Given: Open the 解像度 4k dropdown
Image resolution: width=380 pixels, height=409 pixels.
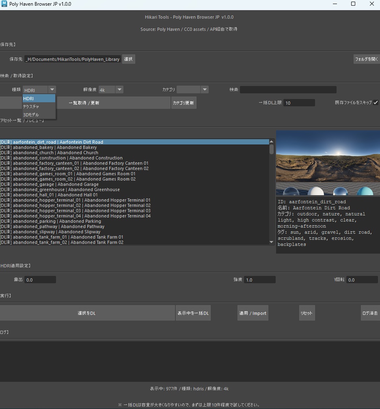Looking at the screenshot, I should click(111, 90).
